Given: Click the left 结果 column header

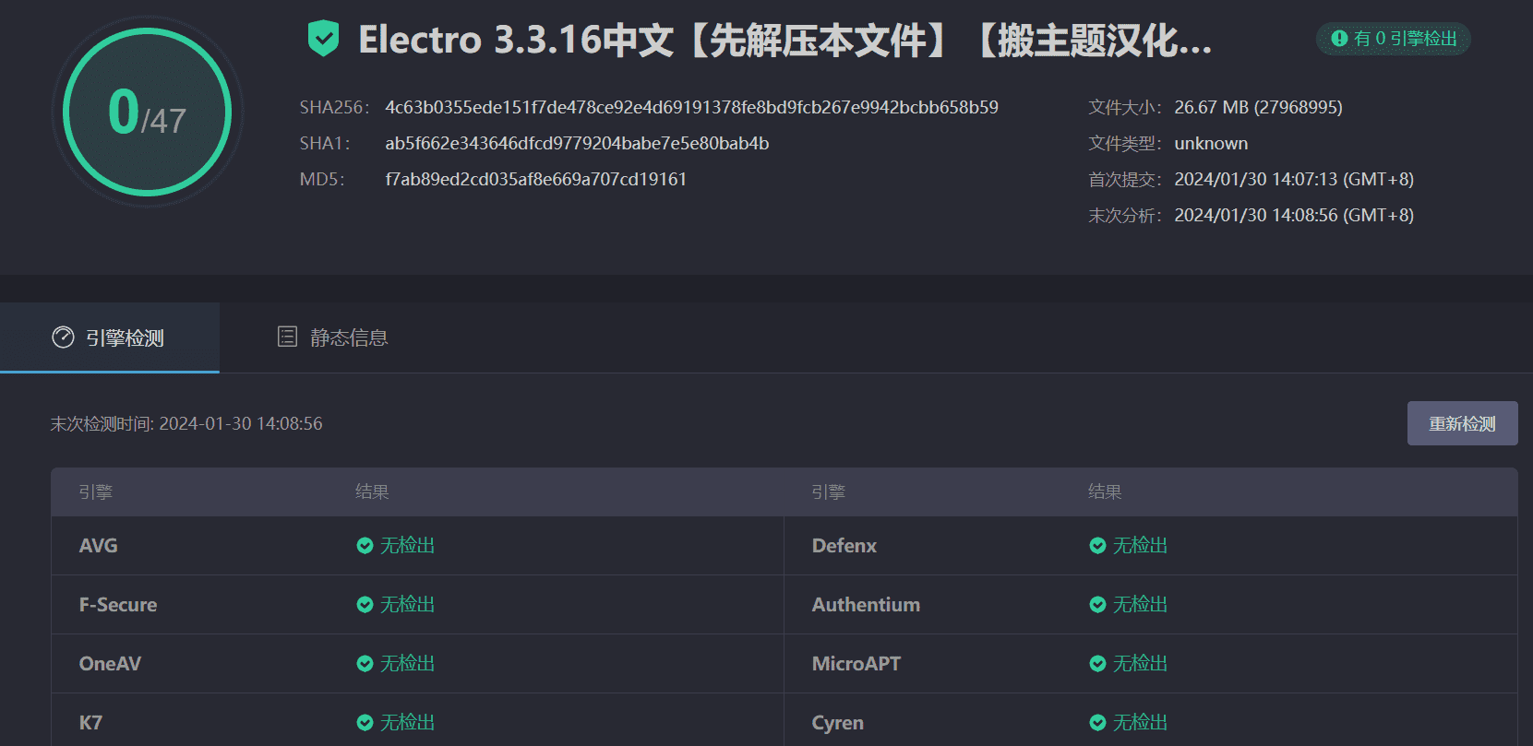Looking at the screenshot, I should (372, 492).
